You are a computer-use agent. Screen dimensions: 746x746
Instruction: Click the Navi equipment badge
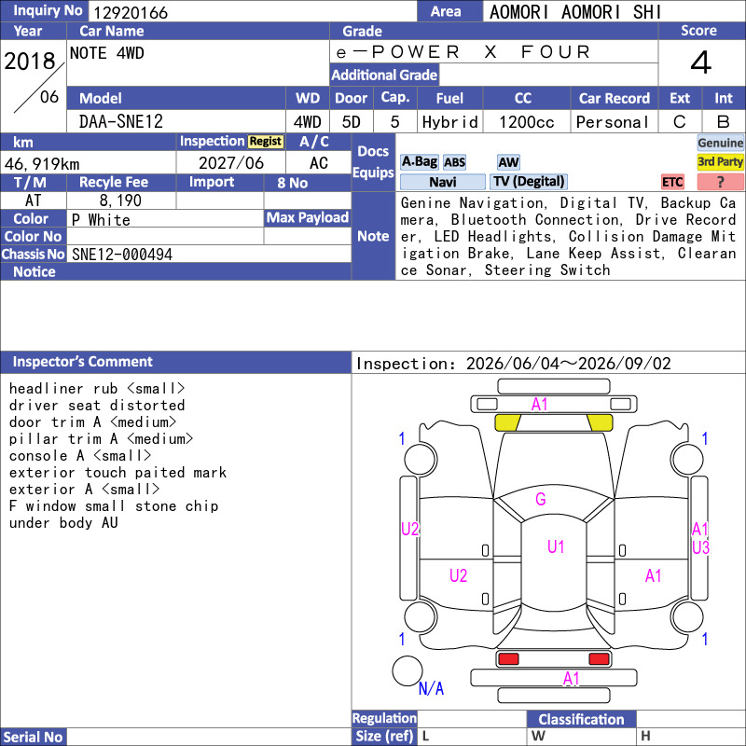coord(443,182)
